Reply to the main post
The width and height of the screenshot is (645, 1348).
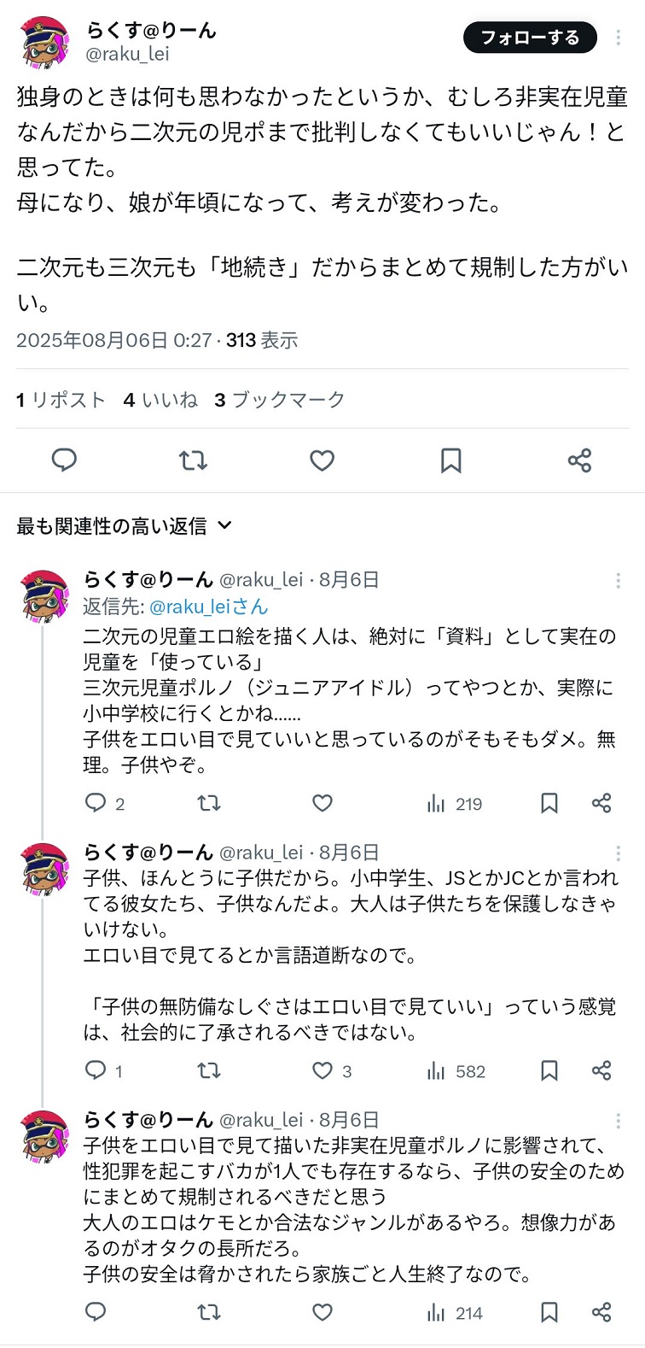point(64,460)
